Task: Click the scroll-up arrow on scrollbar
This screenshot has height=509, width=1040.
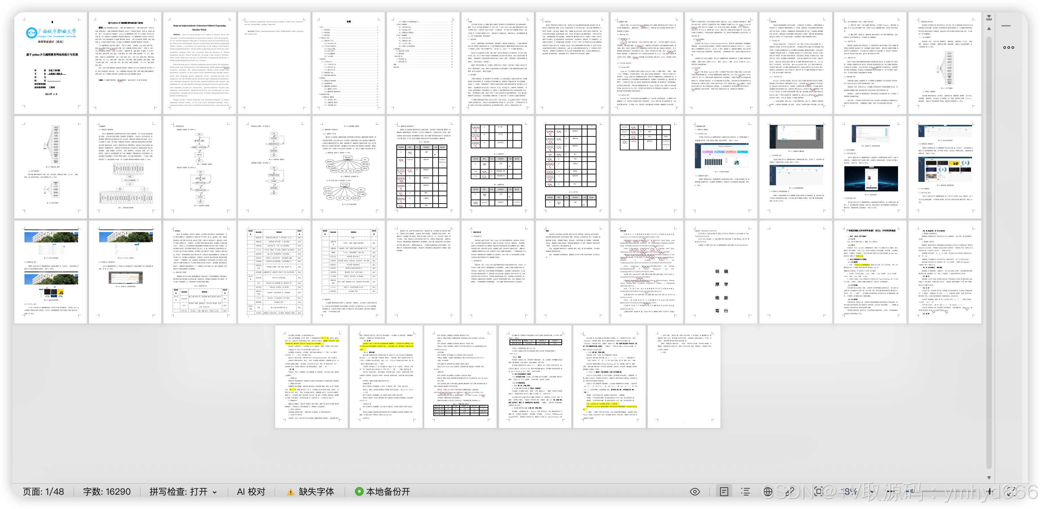Action: [x=989, y=29]
